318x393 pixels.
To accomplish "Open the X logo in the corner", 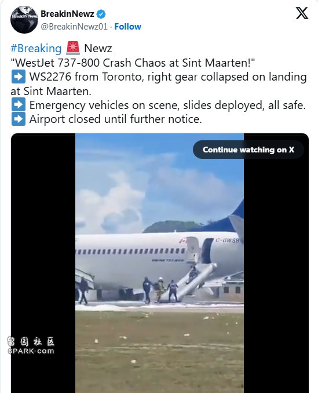I will click(302, 13).
